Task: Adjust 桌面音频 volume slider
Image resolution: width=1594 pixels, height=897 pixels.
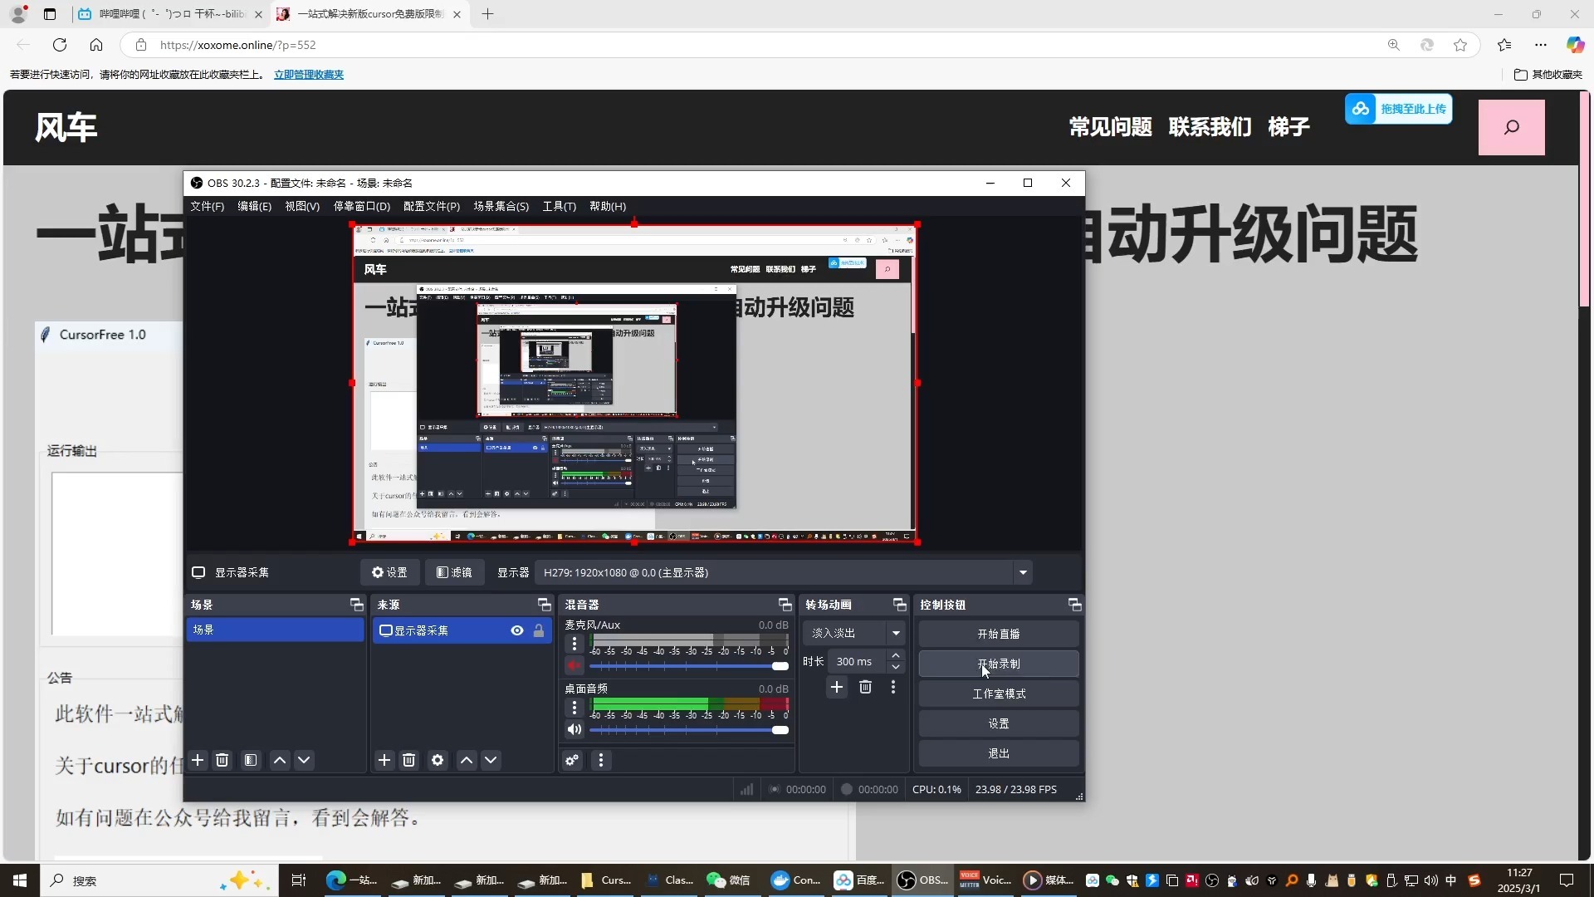Action: [689, 730]
